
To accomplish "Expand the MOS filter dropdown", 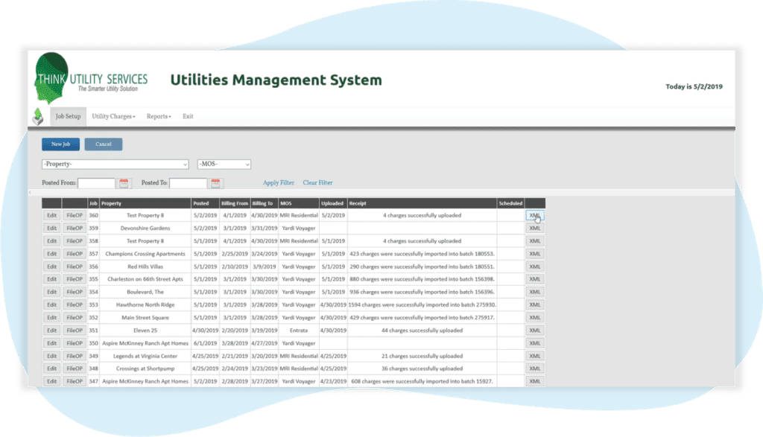I will pos(224,164).
